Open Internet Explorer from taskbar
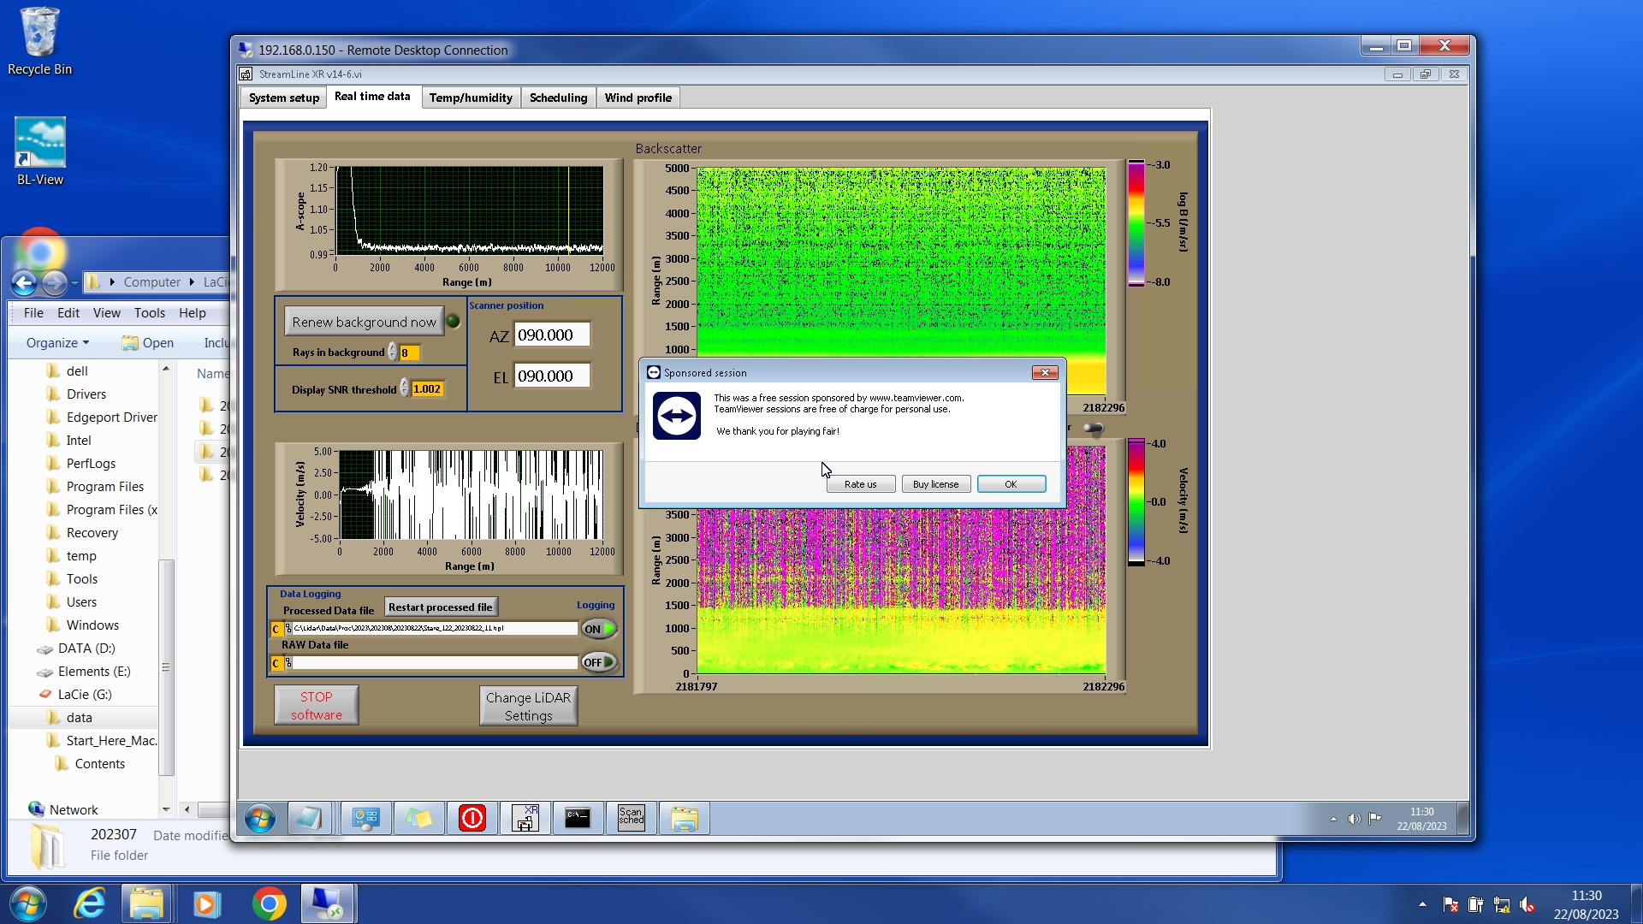The width and height of the screenshot is (1643, 924). coord(89,903)
